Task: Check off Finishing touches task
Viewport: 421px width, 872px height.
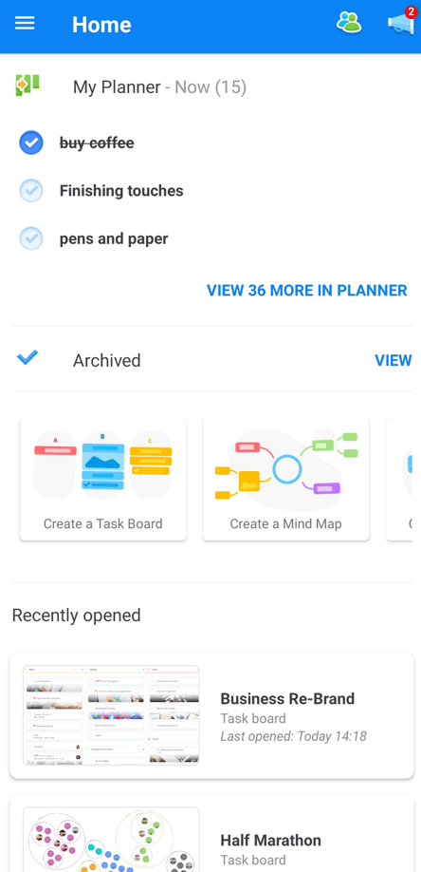Action: coord(31,191)
